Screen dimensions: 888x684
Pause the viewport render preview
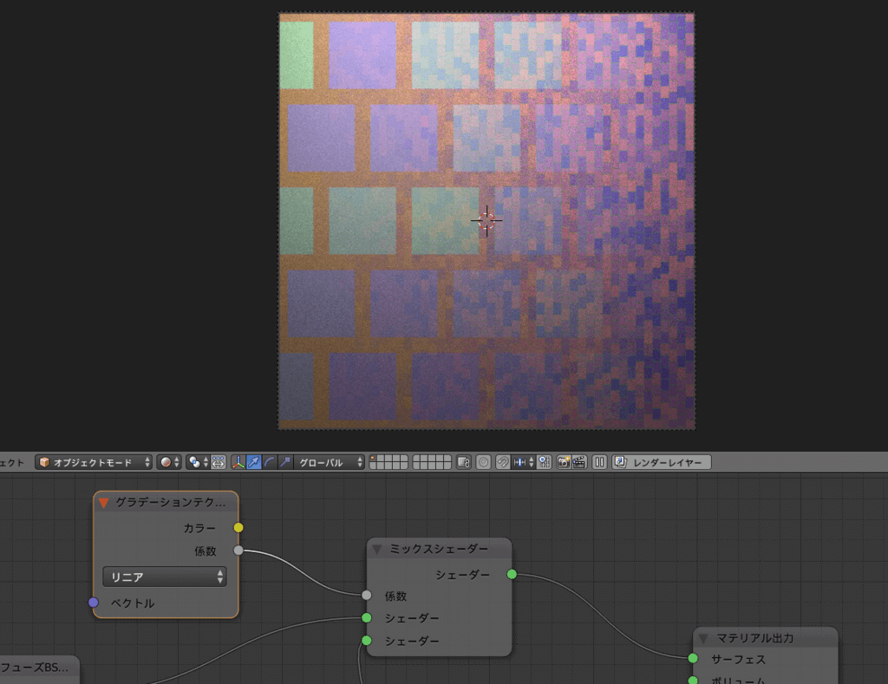click(599, 463)
